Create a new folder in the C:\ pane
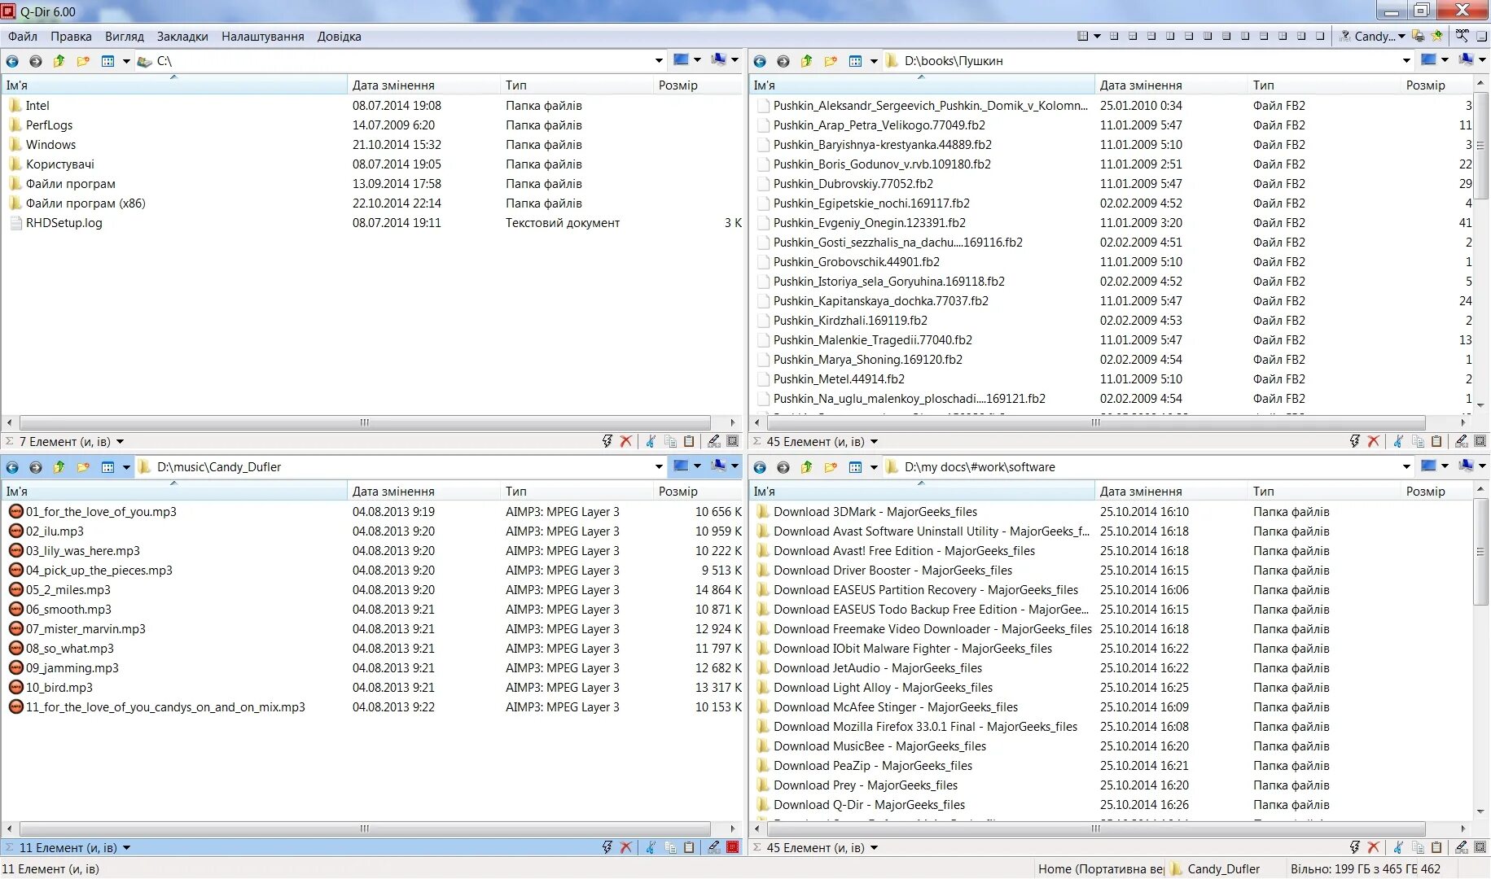The width and height of the screenshot is (1491, 879). 83,61
